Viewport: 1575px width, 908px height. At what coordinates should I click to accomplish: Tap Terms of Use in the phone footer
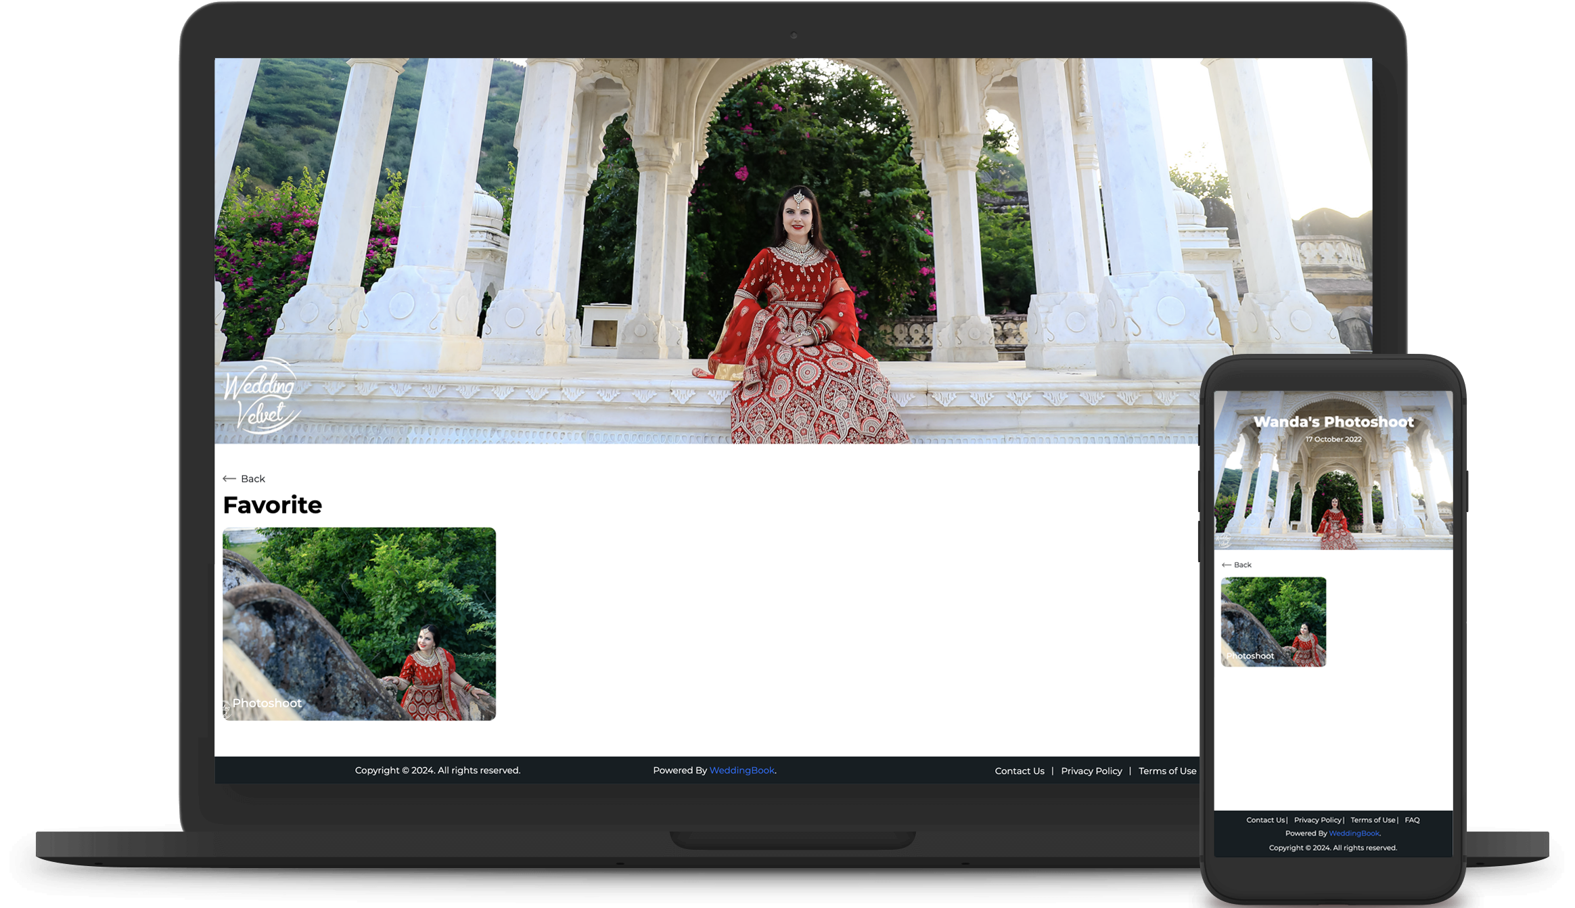point(1373,819)
